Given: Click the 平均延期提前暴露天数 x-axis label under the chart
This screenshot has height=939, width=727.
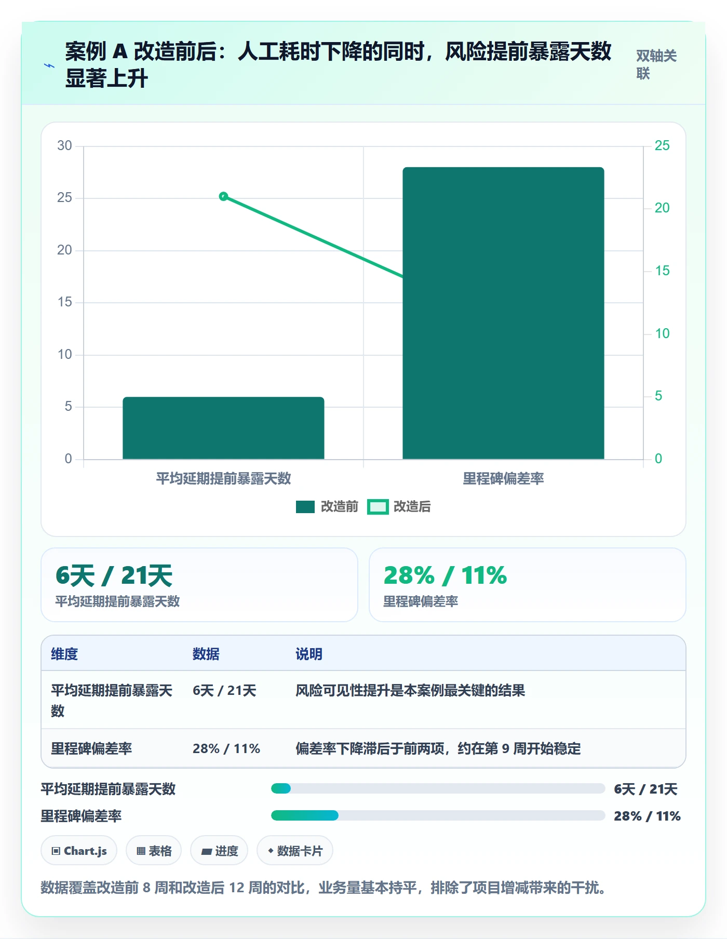Looking at the screenshot, I should (223, 478).
